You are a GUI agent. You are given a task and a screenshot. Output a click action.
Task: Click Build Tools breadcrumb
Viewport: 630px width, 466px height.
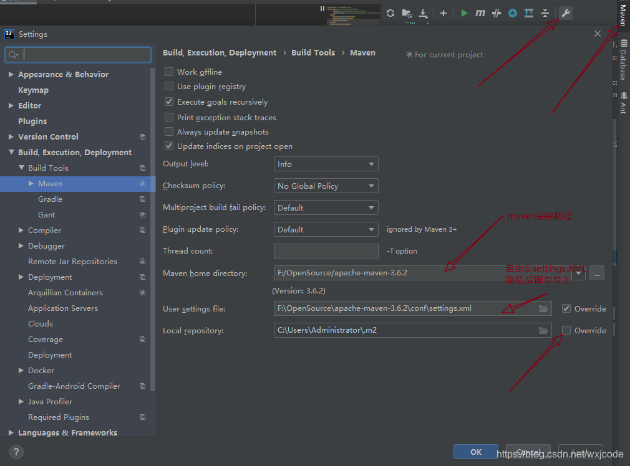[313, 52]
